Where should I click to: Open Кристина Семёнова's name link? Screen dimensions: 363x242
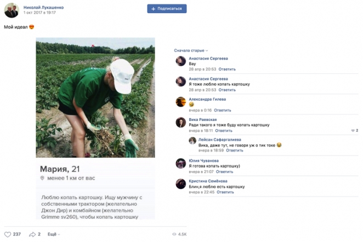coord(208,181)
